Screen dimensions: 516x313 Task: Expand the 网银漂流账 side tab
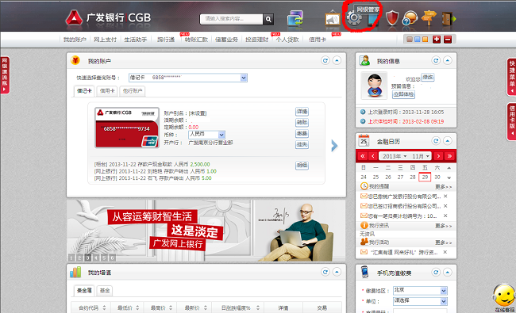click(5, 75)
